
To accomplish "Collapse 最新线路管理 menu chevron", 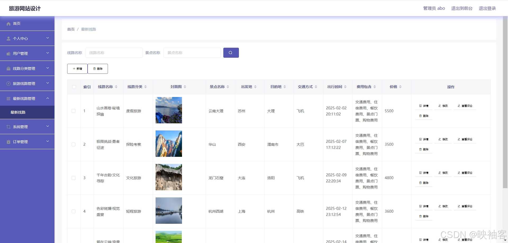I will coord(48,98).
